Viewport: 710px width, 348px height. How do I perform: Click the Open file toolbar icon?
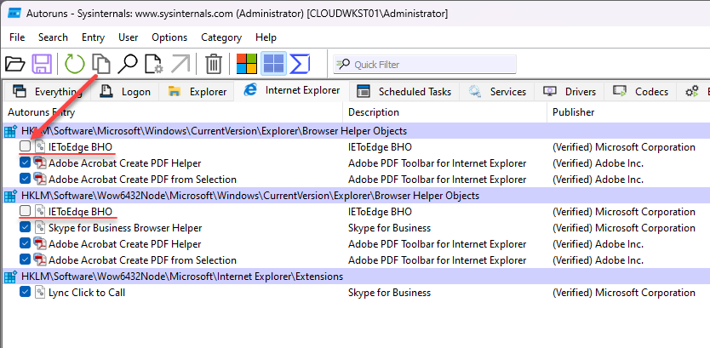pyautogui.click(x=14, y=64)
